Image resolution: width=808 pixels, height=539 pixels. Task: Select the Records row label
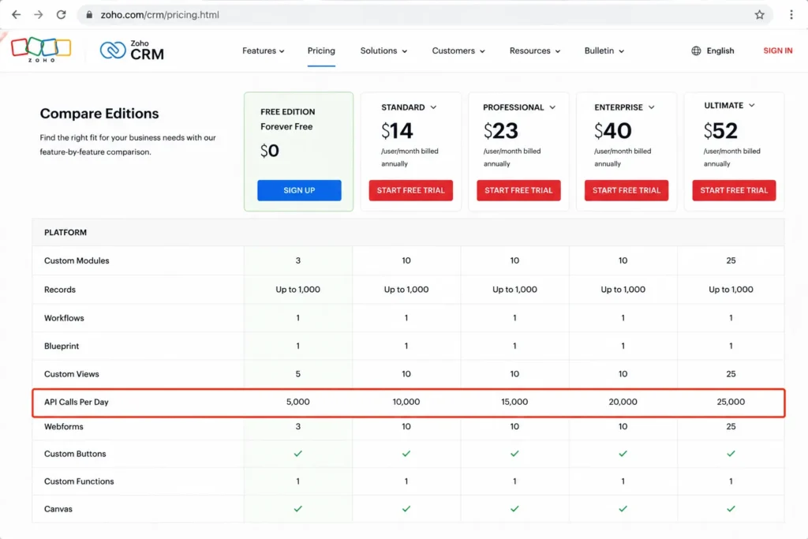[x=60, y=290]
